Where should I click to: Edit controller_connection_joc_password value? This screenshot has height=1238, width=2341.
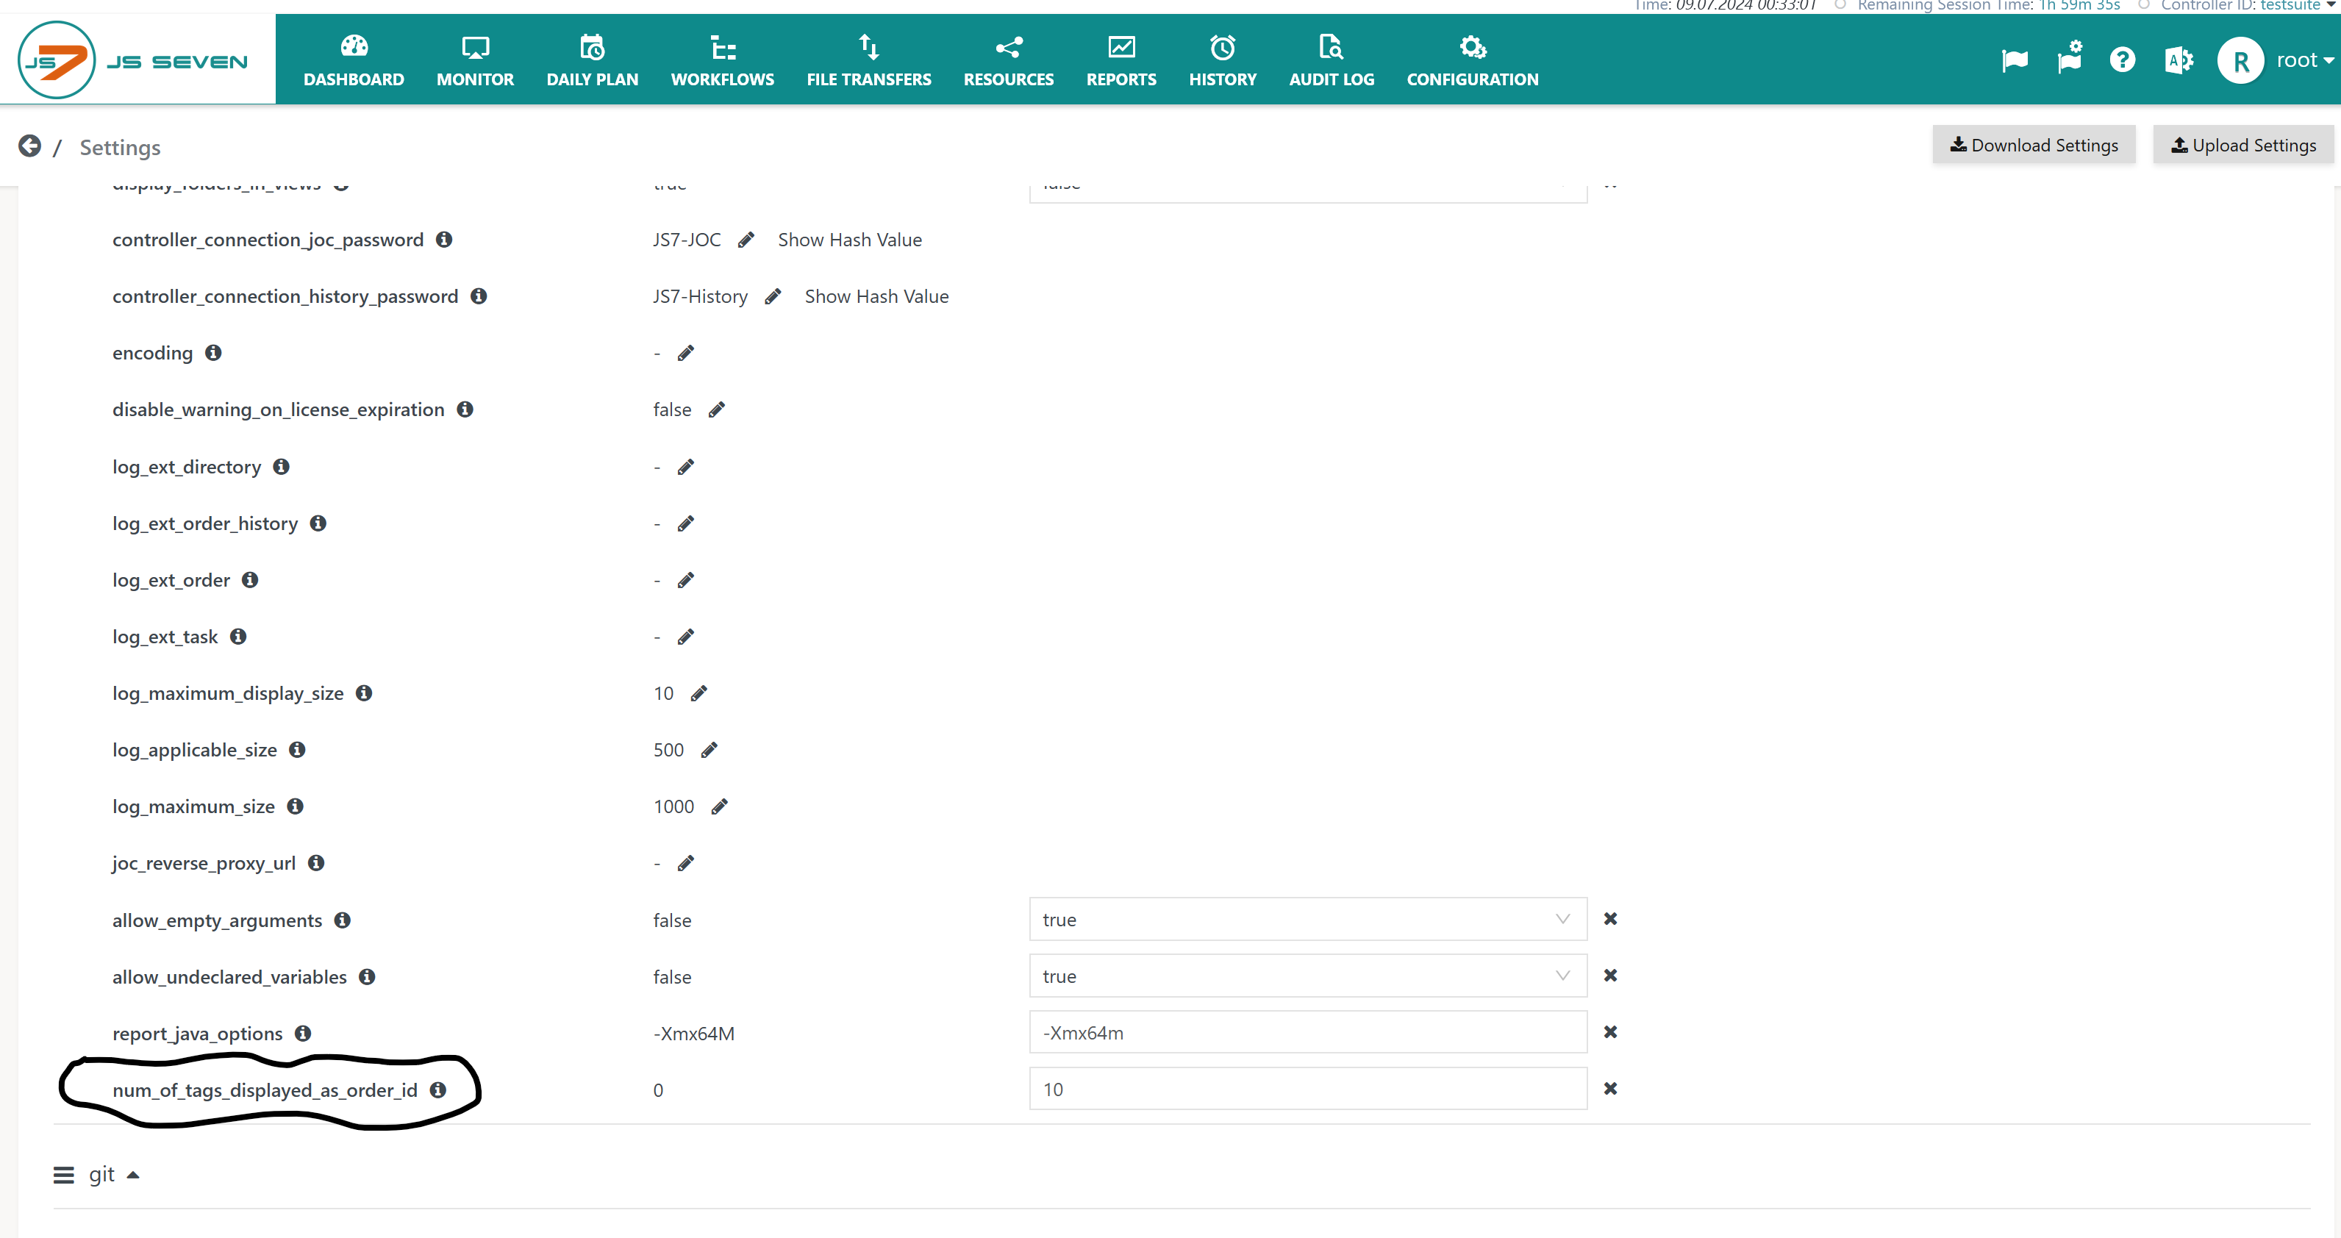click(x=746, y=240)
